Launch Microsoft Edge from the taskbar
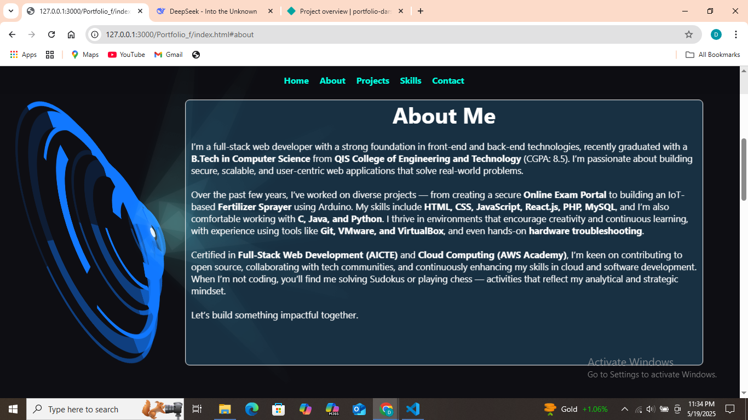The image size is (748, 420). click(x=252, y=409)
